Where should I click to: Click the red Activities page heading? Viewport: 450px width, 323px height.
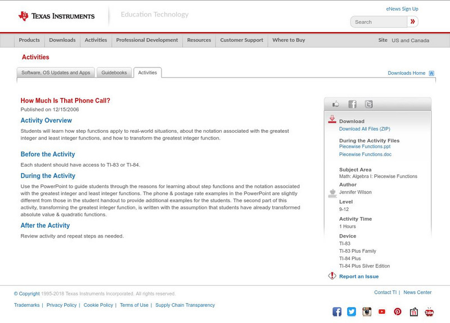[x=35, y=57]
